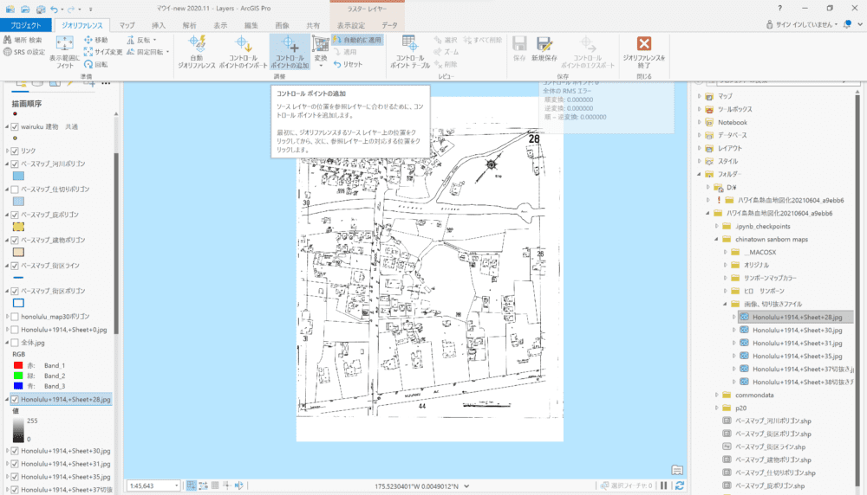The image size is (867, 495).
Task: Open the データ raster layer tab
Action: click(x=389, y=25)
